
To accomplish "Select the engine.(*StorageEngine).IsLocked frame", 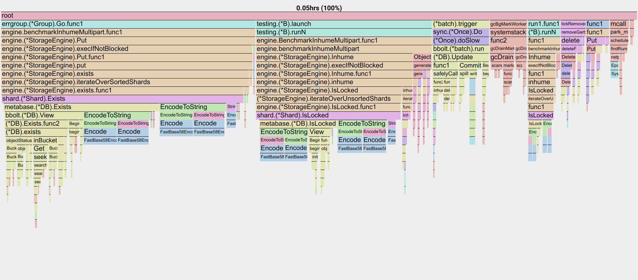I will tap(328, 90).
